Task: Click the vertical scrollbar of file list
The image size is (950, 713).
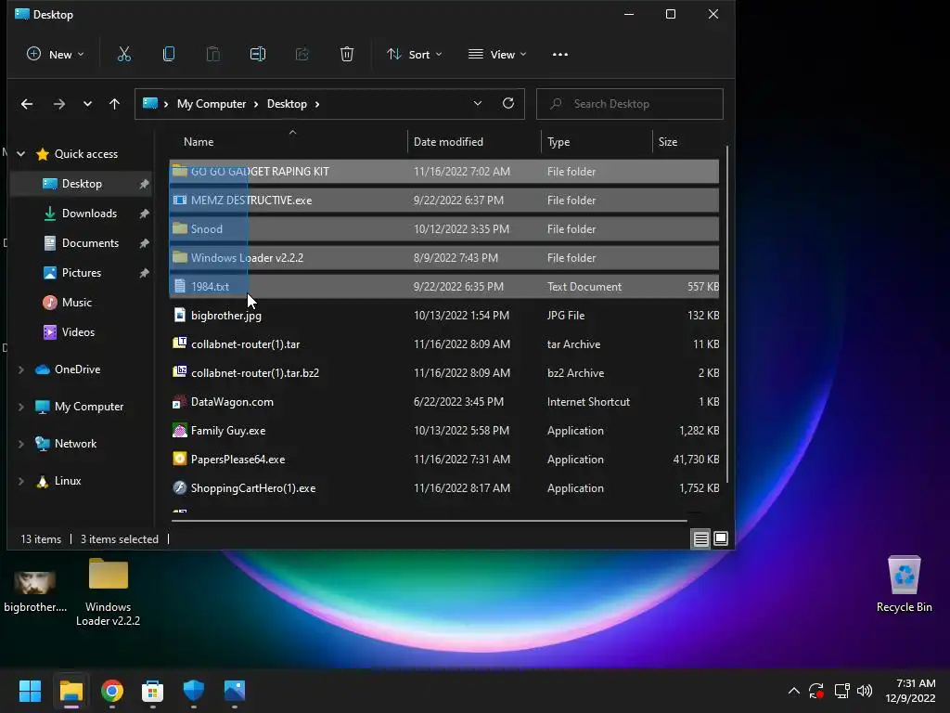Action: coord(726,315)
